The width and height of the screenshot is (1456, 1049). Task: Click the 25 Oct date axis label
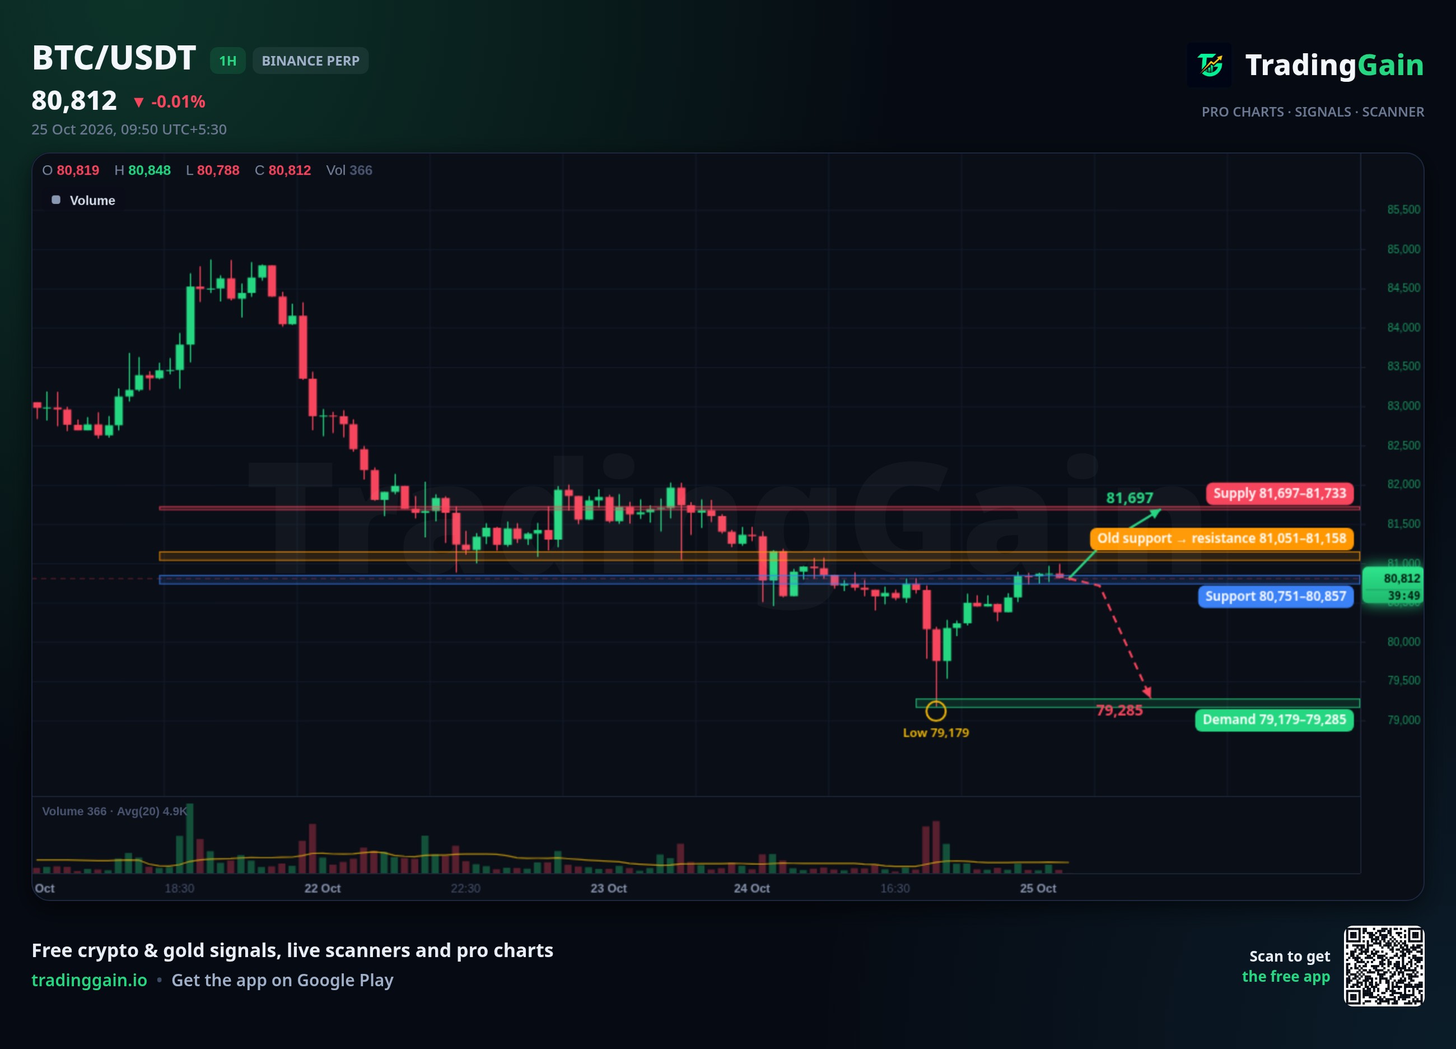(1038, 888)
